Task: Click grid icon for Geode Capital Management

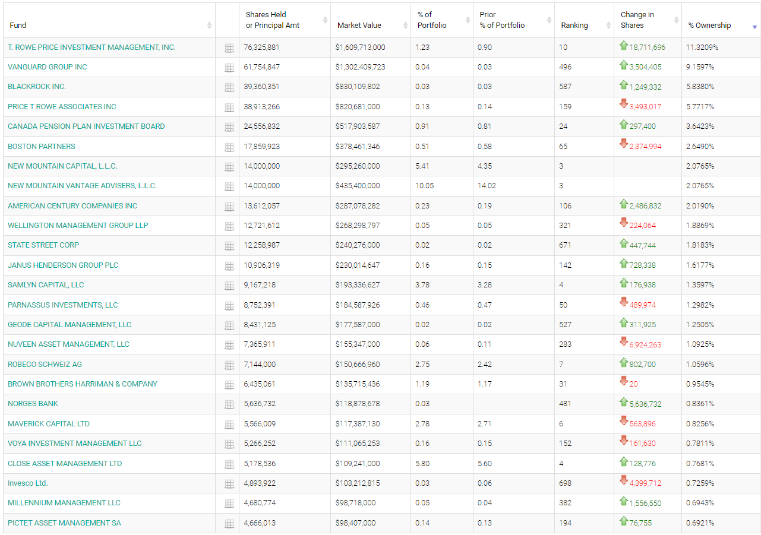Action: coord(229,325)
